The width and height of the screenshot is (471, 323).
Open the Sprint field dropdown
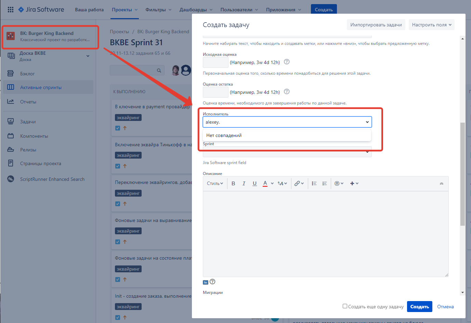coord(287,152)
